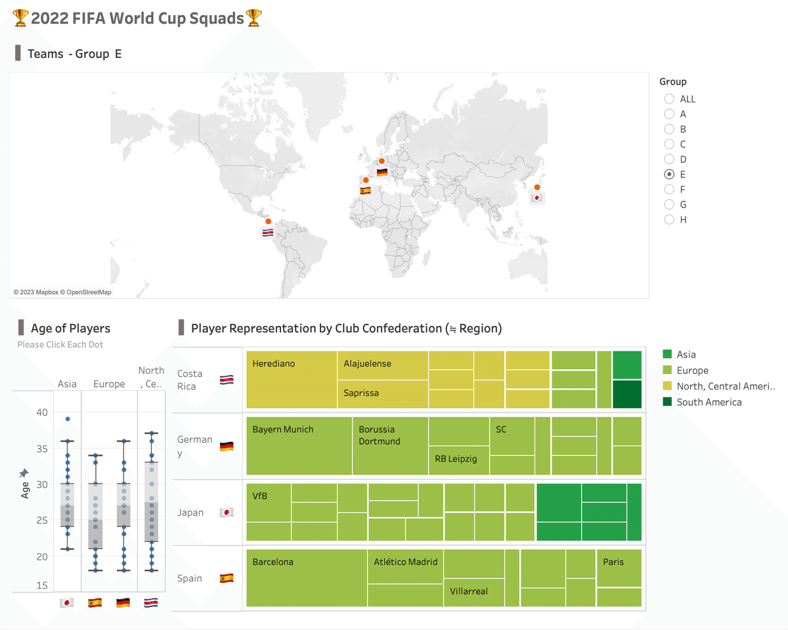
Task: Click the Spain flag on the map
Action: 366,191
